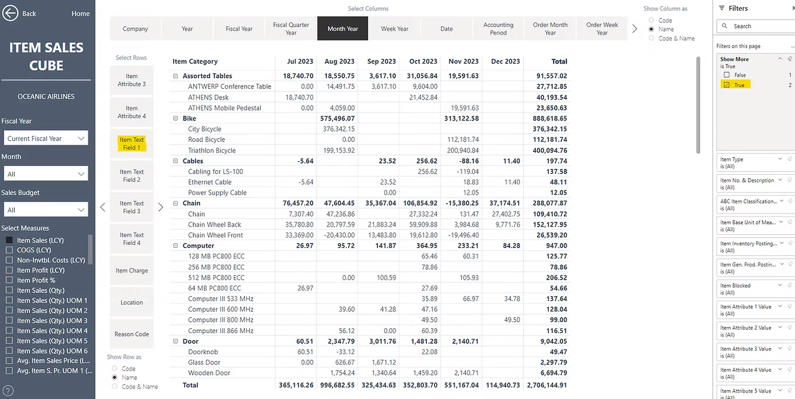Image resolution: width=795 pixels, height=399 pixels.
Task: Select the Week Year column tab
Action: (x=395, y=29)
